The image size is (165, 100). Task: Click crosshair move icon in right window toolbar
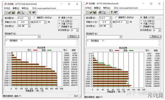click(108, 12)
